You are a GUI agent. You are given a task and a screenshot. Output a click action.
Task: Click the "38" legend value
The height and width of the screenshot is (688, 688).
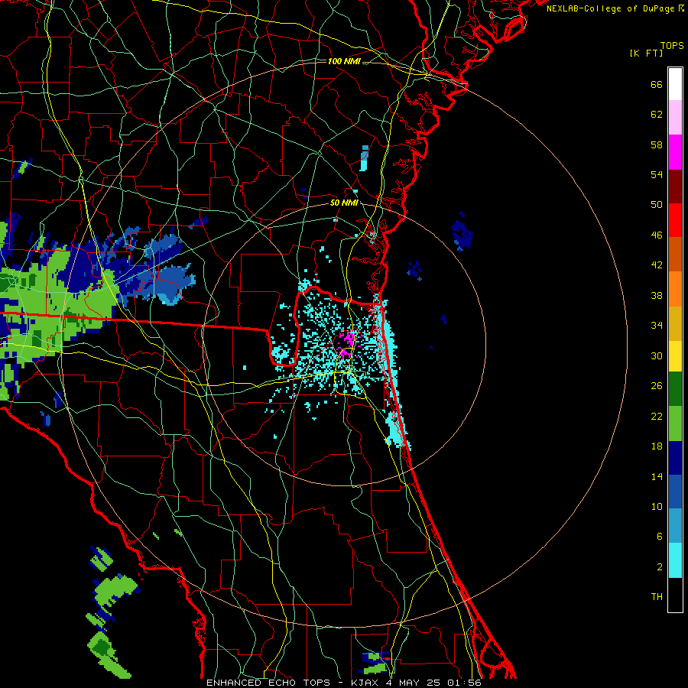point(657,295)
